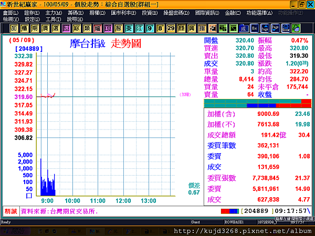Click the 委買張數 value 7,738,845

266,178
